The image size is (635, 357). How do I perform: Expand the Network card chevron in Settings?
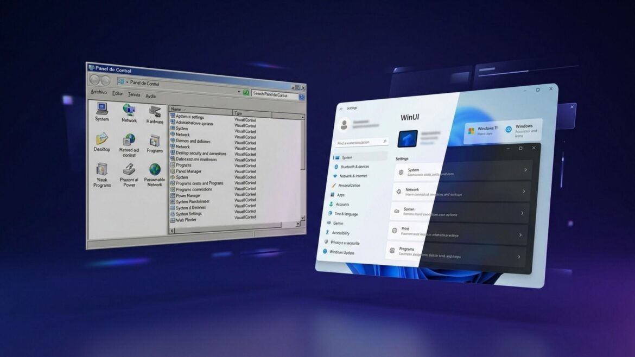524,191
